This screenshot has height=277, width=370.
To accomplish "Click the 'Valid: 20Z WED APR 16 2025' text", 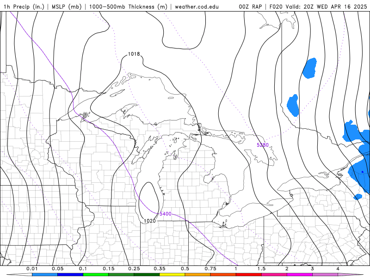I will tap(327, 6).
